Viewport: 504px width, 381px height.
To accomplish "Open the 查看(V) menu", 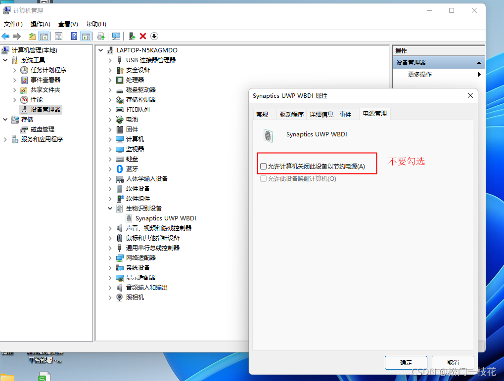I will click(x=68, y=24).
